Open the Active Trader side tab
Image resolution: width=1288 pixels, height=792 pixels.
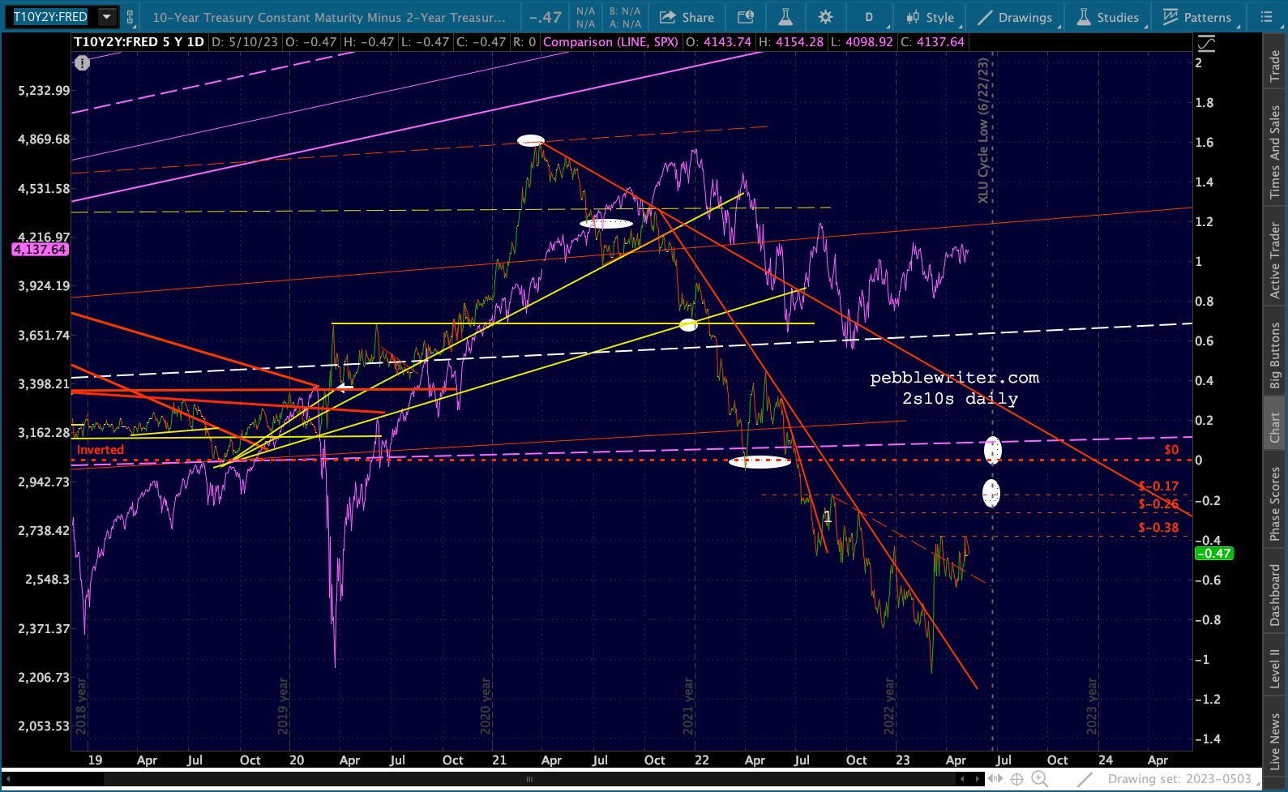click(x=1275, y=260)
